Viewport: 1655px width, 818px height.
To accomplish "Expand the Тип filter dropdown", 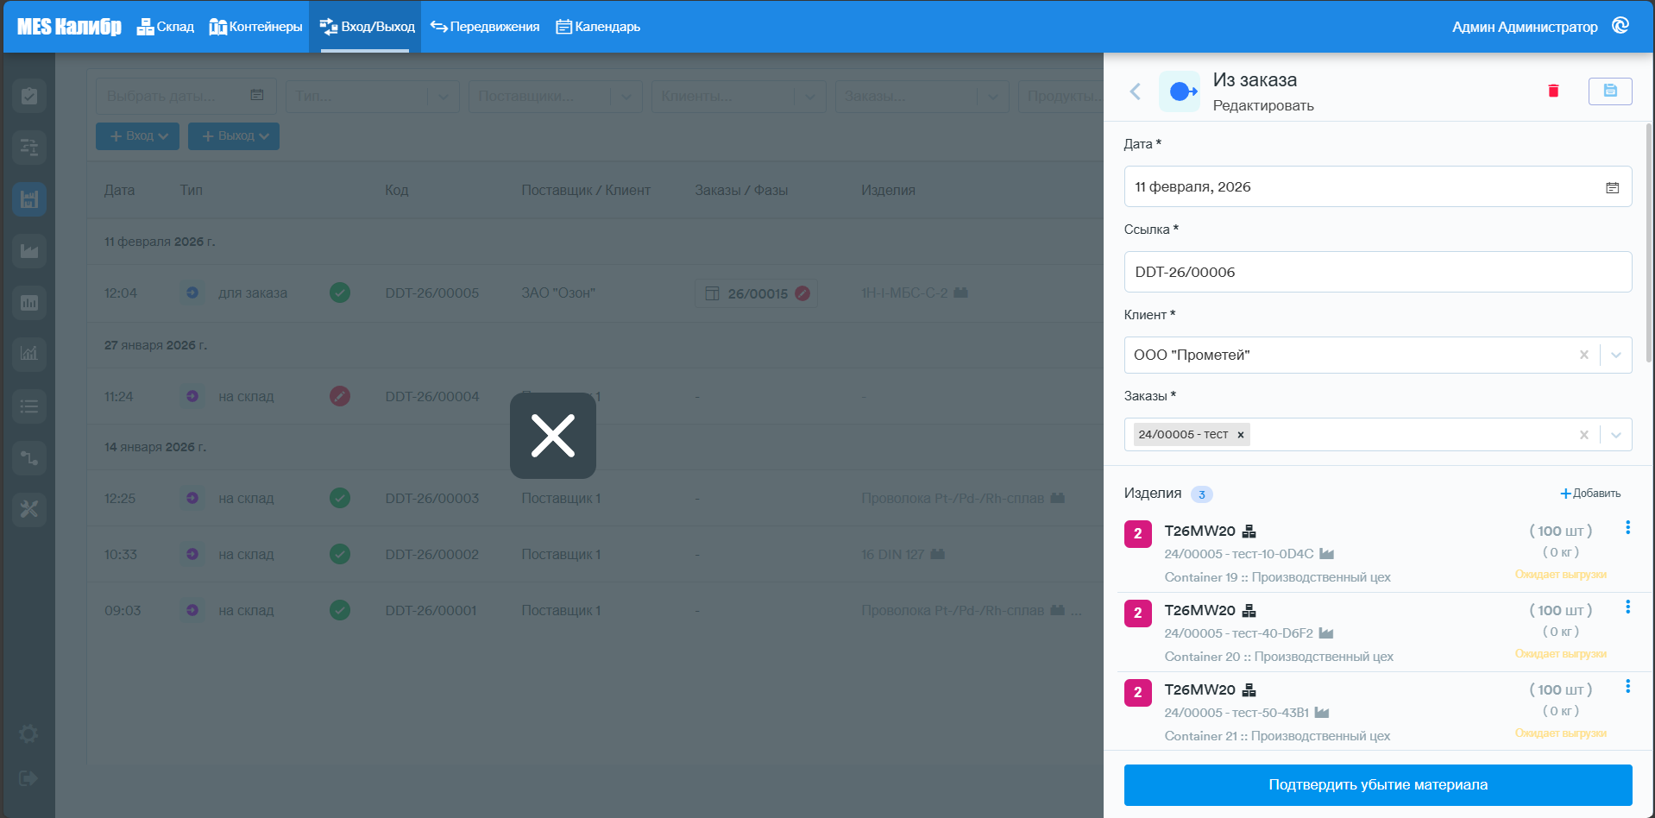I will pos(443,97).
